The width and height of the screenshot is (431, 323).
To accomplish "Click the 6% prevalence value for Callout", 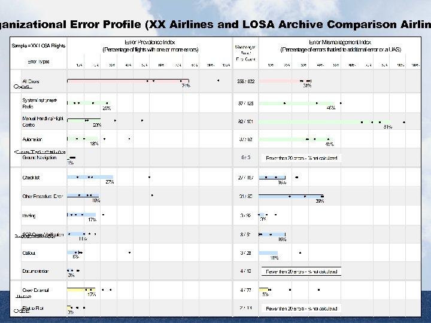I will coord(76,257).
